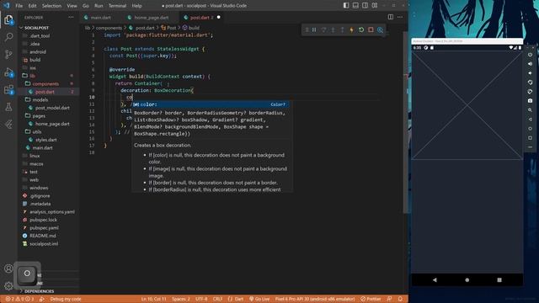Trigger Flutter Hot Reload lightning icon

[351, 30]
